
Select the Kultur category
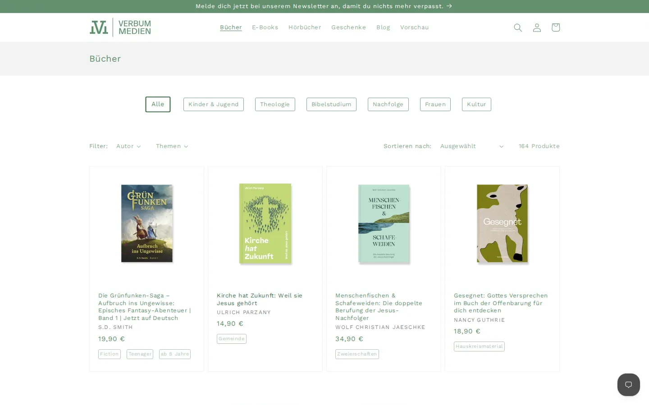476,104
